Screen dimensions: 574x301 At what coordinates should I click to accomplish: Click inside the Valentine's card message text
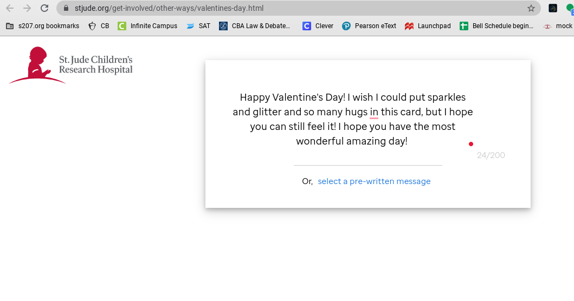(352, 119)
